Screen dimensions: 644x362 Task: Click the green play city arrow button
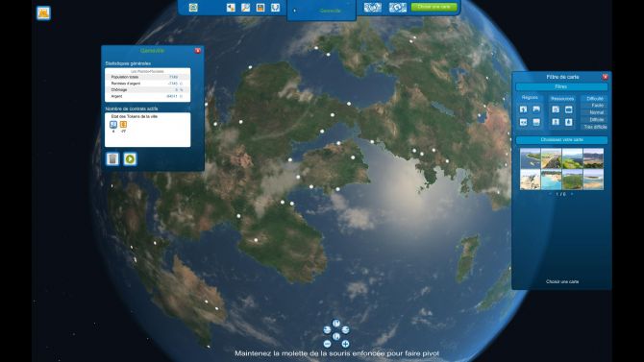130,158
